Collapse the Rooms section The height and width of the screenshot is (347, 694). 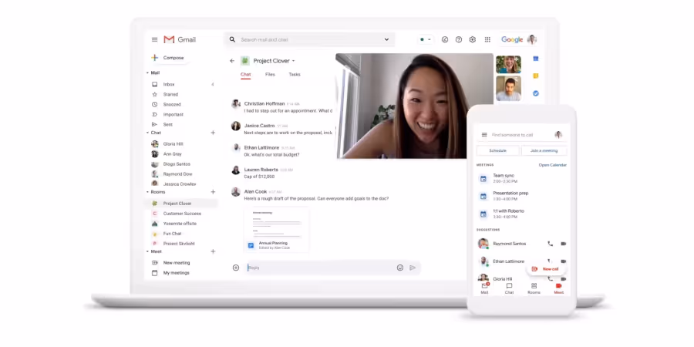click(x=147, y=192)
